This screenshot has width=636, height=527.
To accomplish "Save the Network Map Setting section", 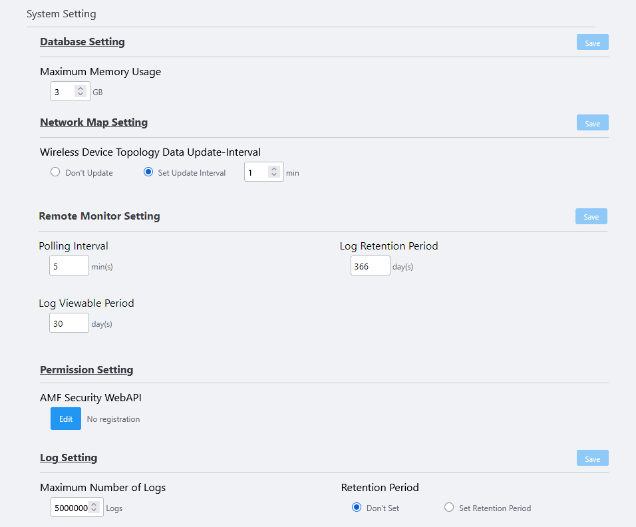I will pyautogui.click(x=592, y=123).
